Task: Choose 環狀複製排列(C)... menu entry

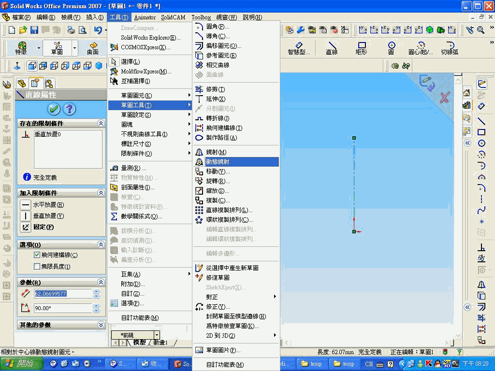Action: coord(236,220)
